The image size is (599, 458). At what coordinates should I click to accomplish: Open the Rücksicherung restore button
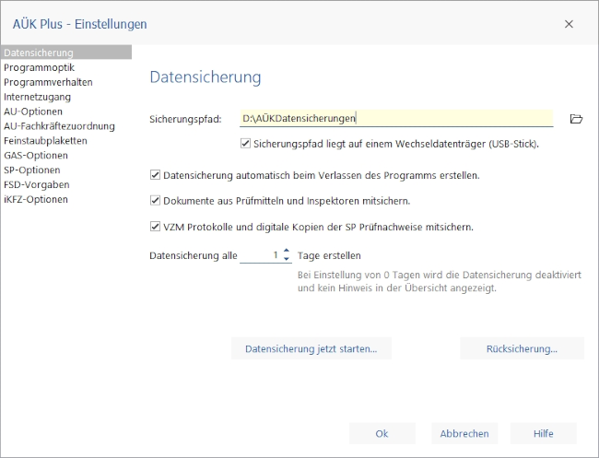pyautogui.click(x=522, y=348)
